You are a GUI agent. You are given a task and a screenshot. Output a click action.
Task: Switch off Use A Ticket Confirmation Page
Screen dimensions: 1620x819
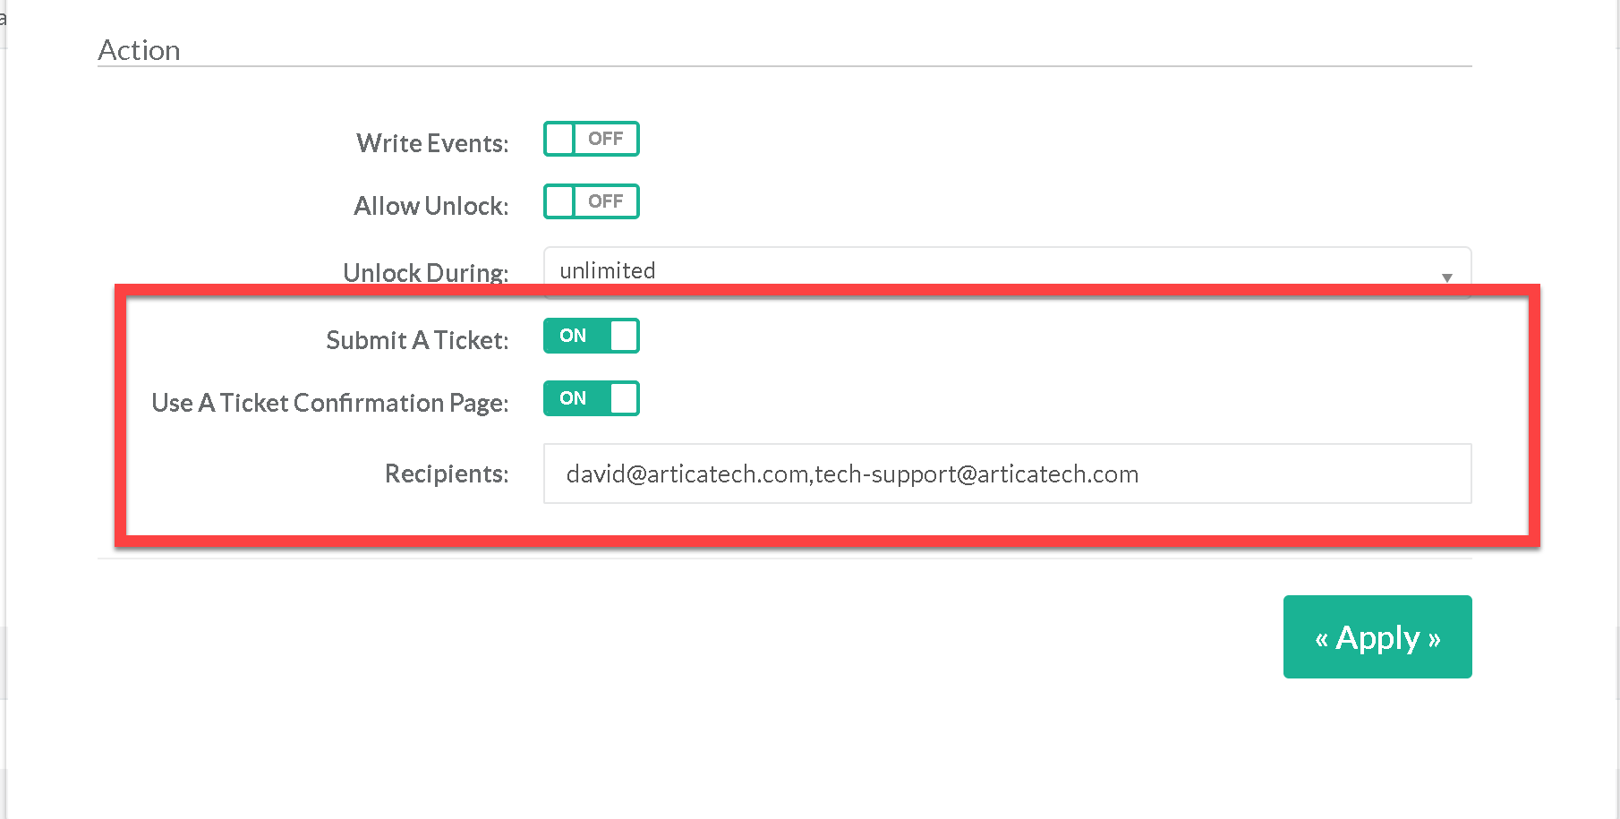click(x=591, y=398)
